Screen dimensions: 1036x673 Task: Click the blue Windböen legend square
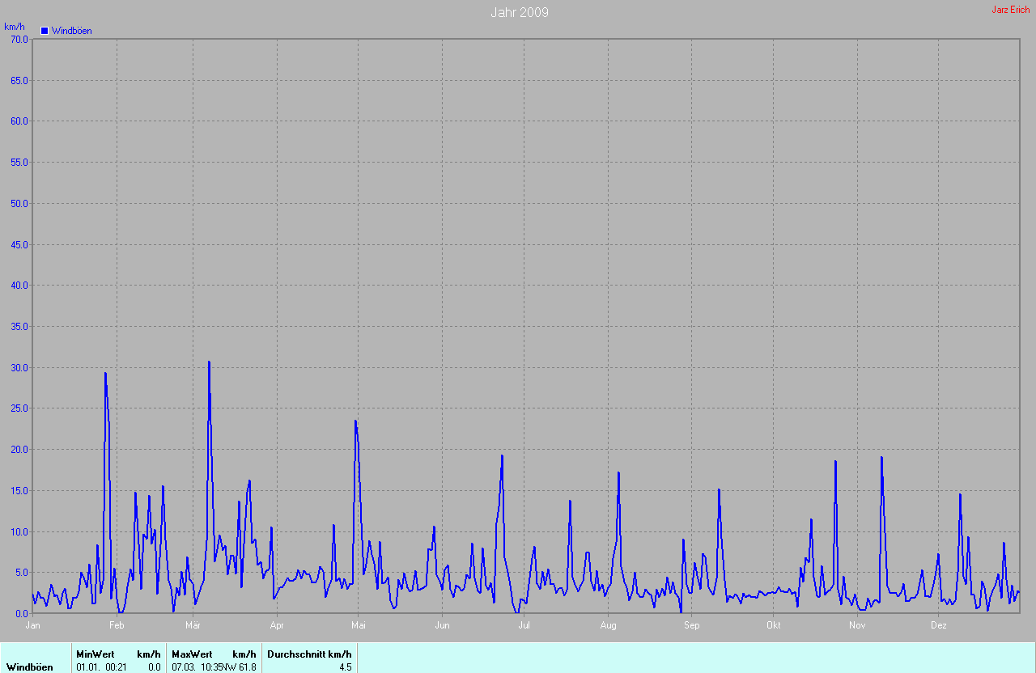point(45,31)
